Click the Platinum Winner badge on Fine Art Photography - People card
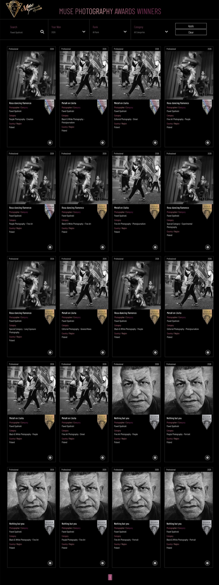Viewport: 219px width, 585px height. pyautogui.click(x=207, y=107)
